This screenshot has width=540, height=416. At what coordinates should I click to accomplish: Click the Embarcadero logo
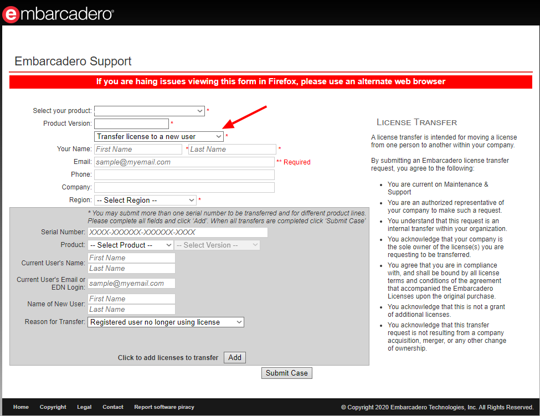pos(58,14)
